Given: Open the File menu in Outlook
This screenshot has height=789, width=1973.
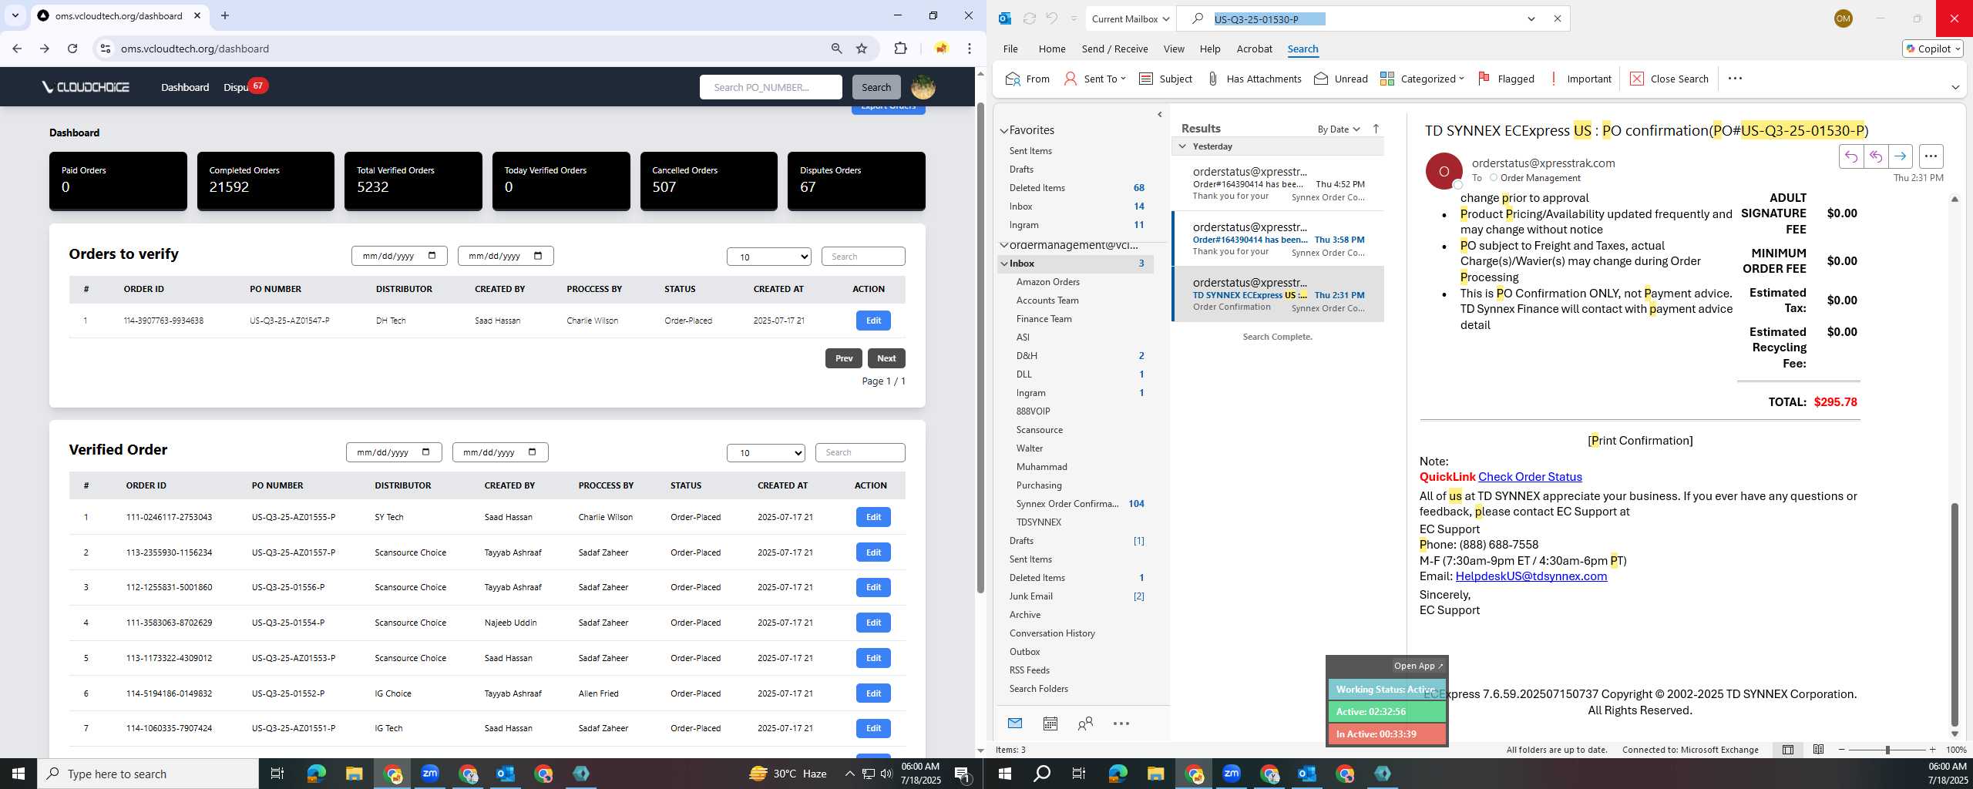Looking at the screenshot, I should point(1010,49).
